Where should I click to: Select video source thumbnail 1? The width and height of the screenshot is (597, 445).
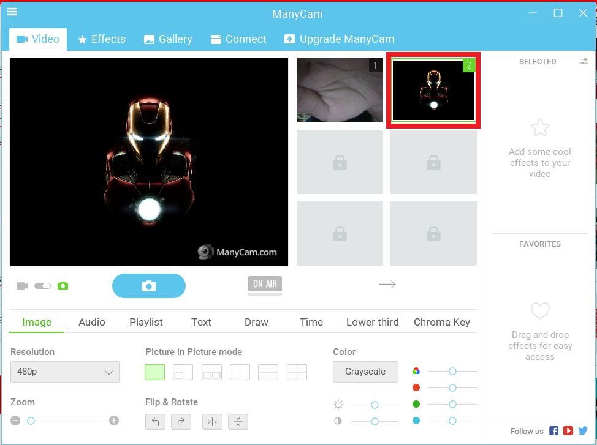(x=340, y=90)
